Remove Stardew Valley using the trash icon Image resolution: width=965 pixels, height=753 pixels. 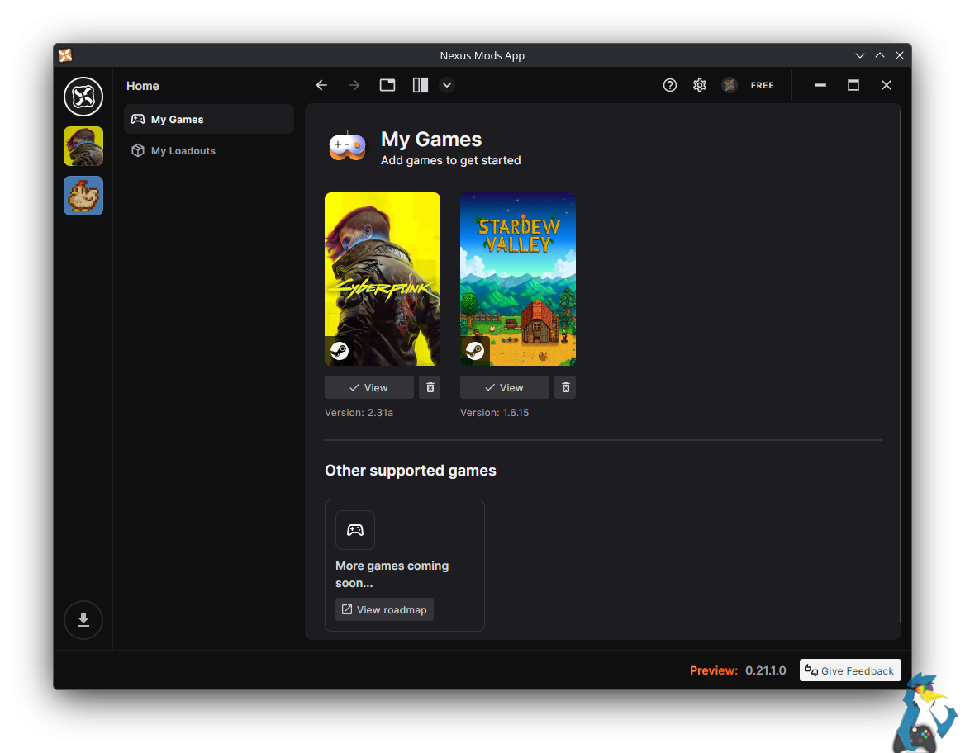(565, 387)
